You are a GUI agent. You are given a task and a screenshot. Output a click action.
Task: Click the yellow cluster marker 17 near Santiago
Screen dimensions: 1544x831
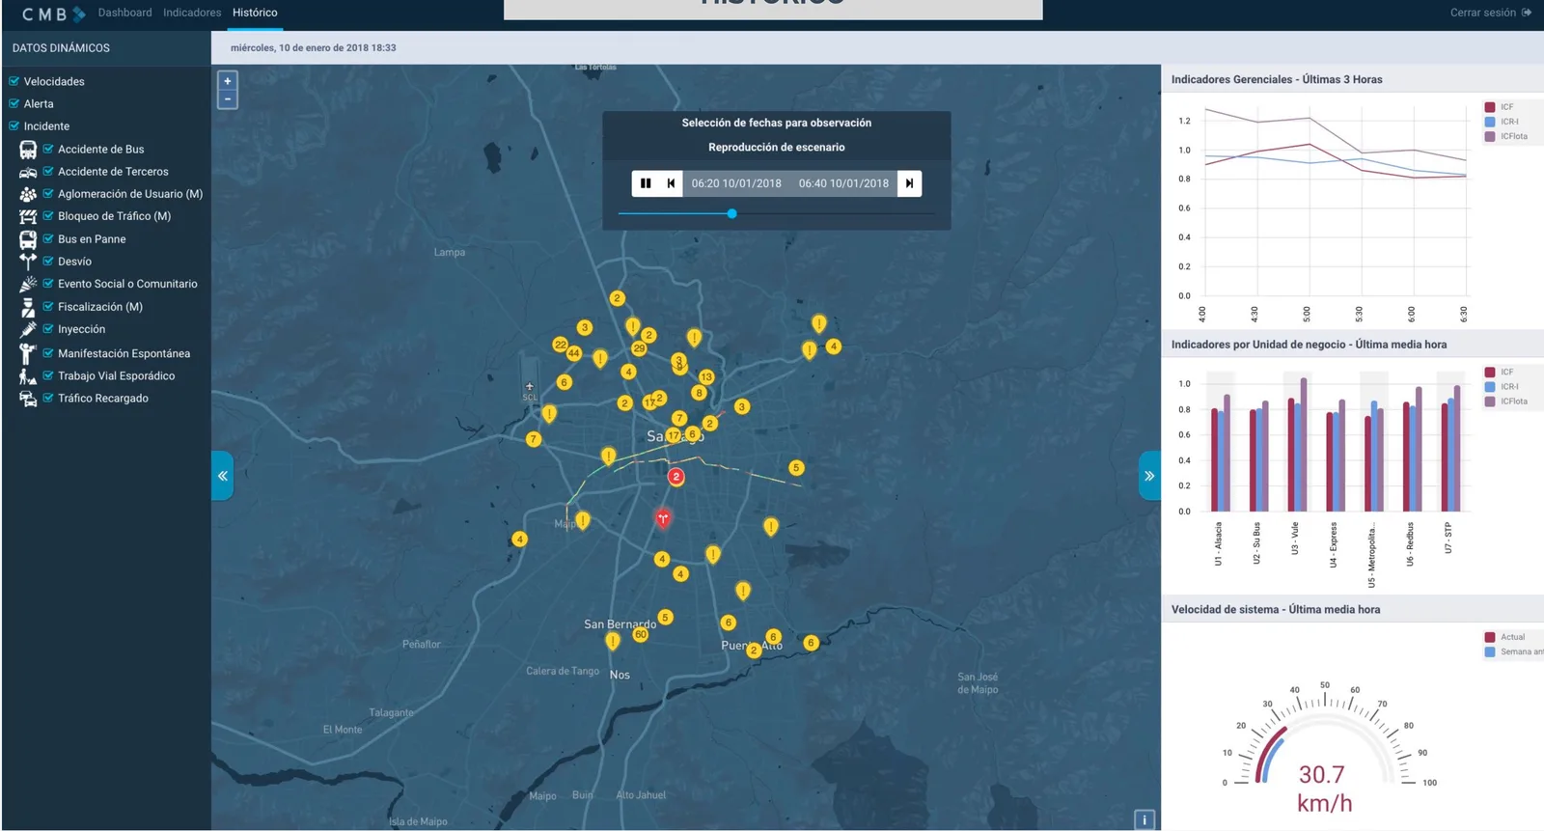click(674, 435)
